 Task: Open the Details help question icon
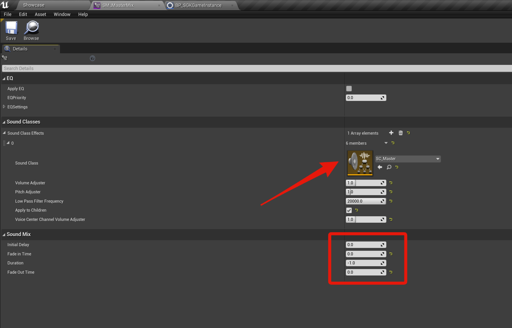point(92,58)
